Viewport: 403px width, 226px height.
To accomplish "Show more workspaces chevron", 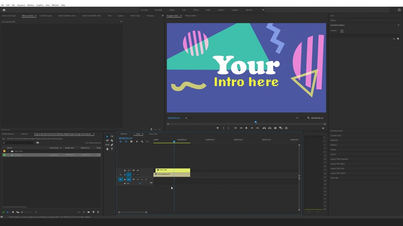I will click(263, 10).
